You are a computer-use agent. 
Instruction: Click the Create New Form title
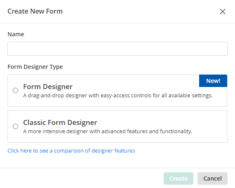pyautogui.click(x=35, y=11)
